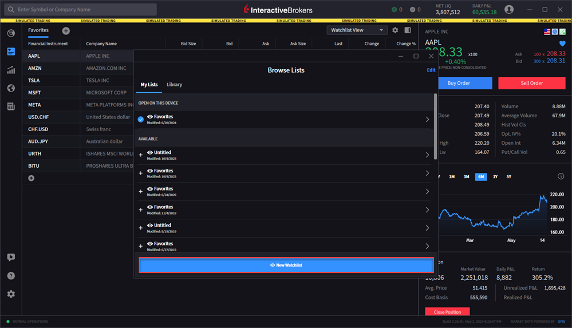Expand Favorites list modified 6/20/2024
The width and height of the screenshot is (572, 328).
tap(427, 119)
